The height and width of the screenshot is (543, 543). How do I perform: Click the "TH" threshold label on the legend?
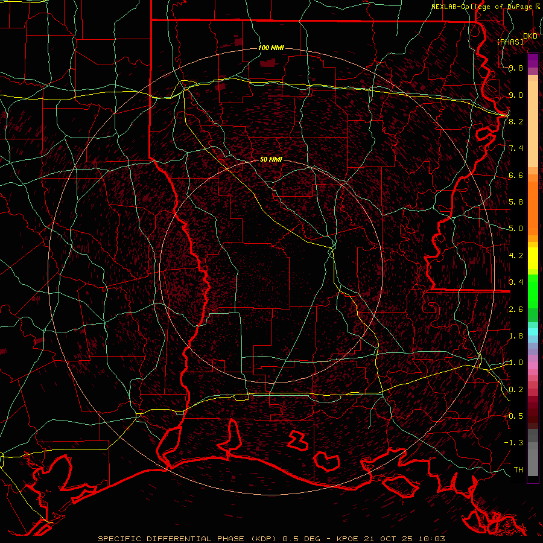point(518,469)
